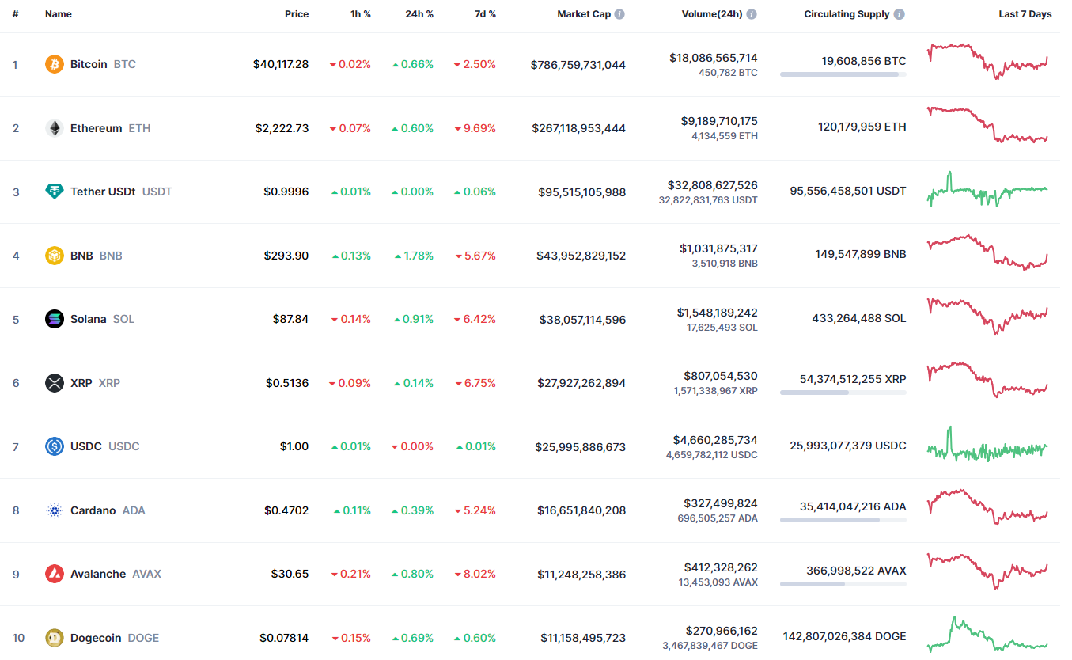Click Bitcoin's circulating supply progress bar
Image resolution: width=1072 pixels, height=660 pixels.
[x=843, y=74]
